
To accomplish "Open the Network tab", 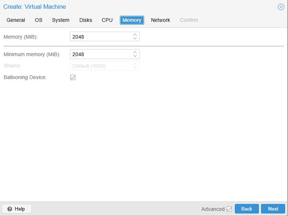I will pos(161,20).
